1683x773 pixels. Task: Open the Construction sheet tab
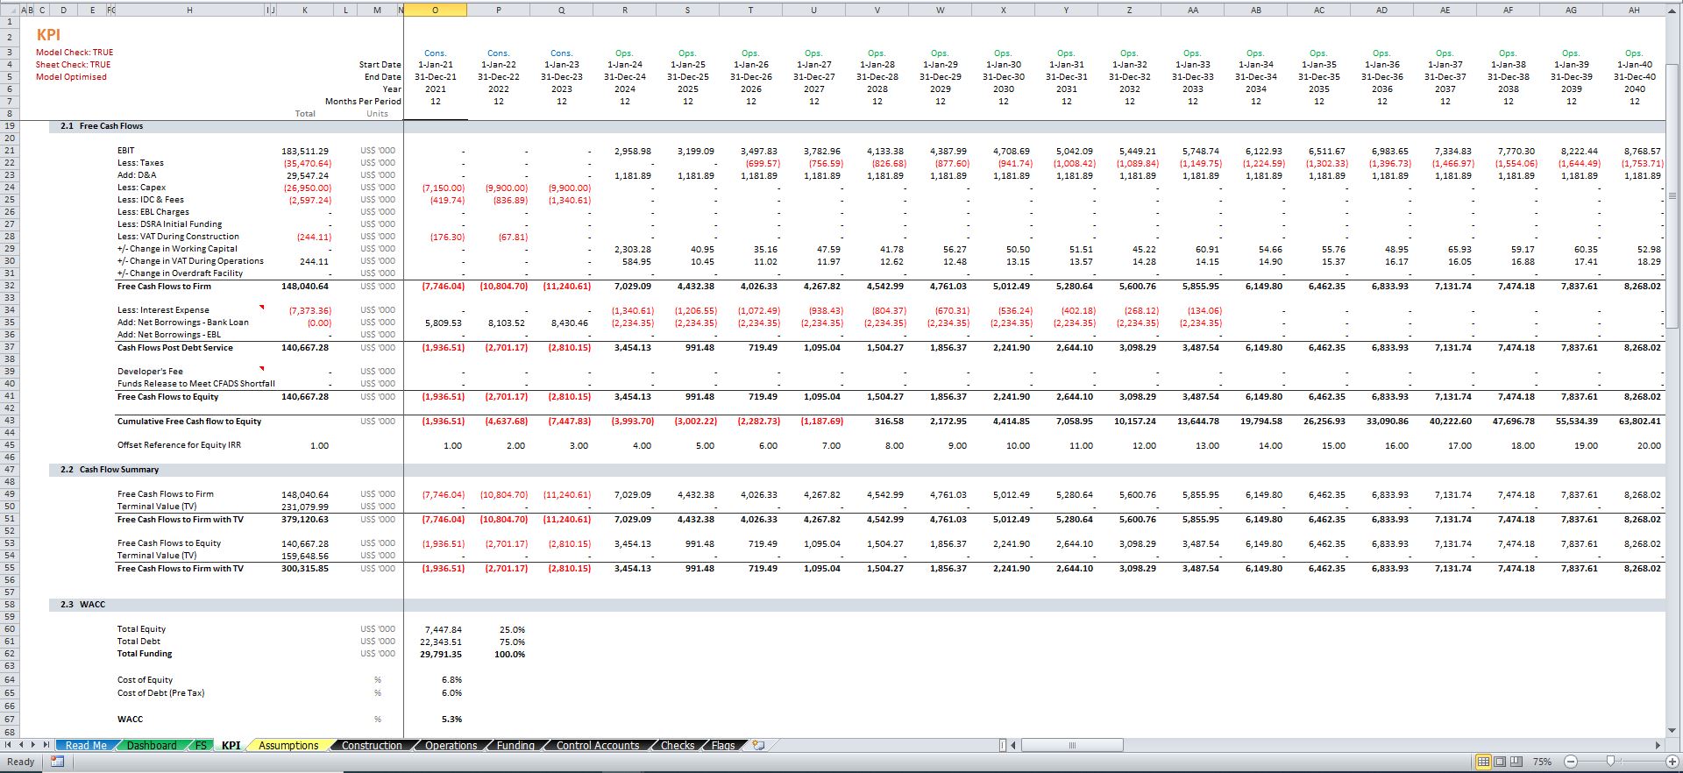point(372,746)
